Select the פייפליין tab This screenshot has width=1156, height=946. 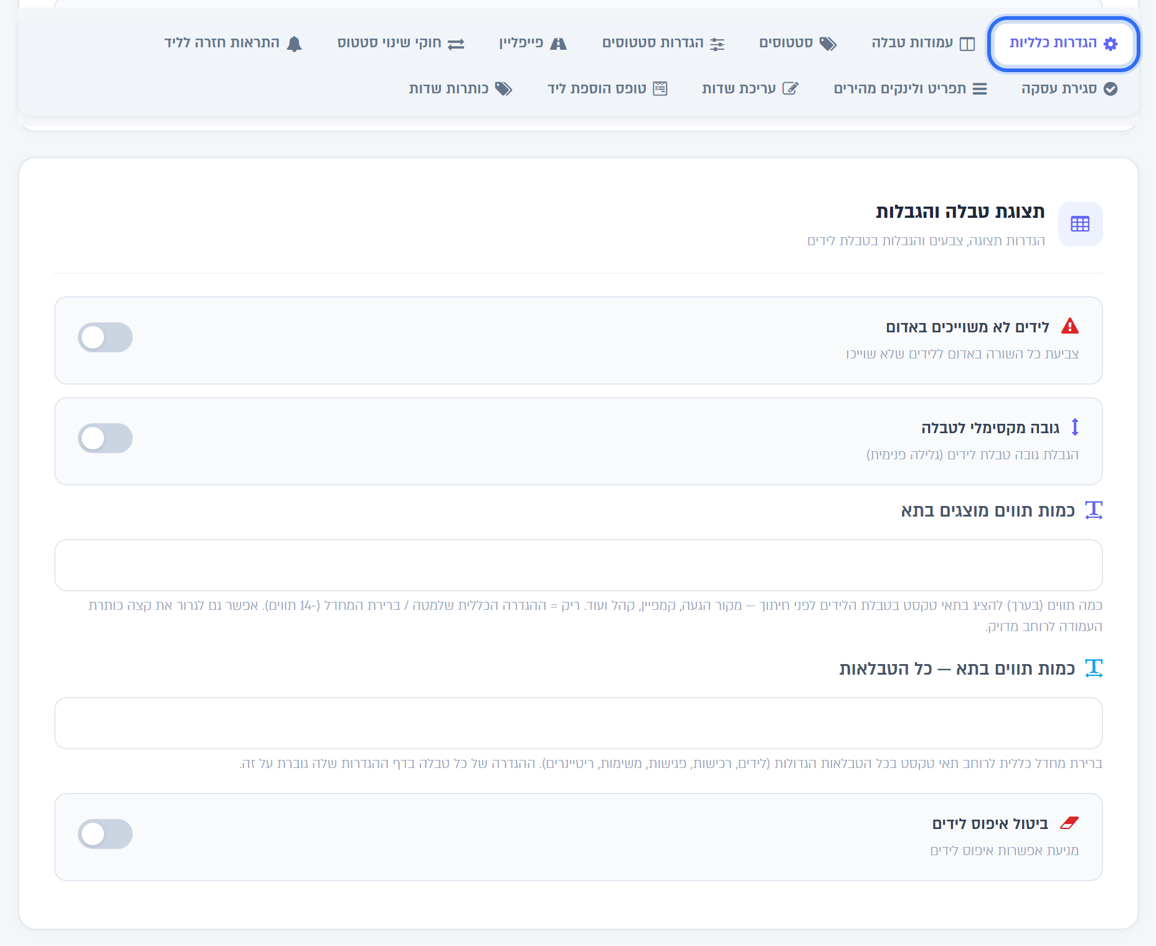click(x=533, y=44)
